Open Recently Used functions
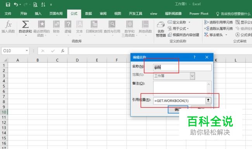The width and height of the screenshot is (252, 149). pyautogui.click(x=41, y=29)
